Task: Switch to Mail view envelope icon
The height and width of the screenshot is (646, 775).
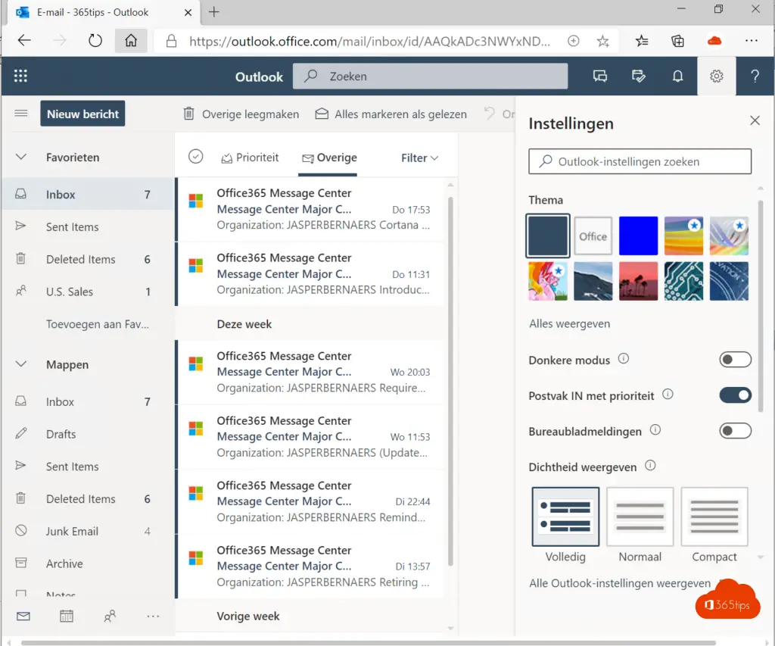Action: 23,616
